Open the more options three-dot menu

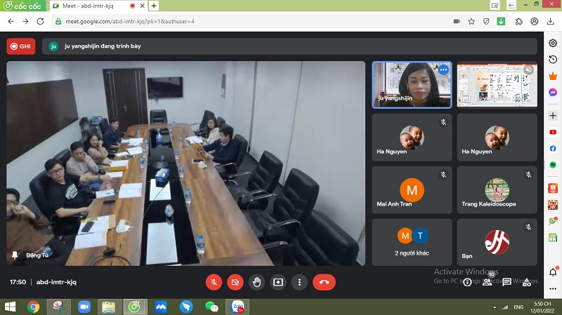pos(300,282)
